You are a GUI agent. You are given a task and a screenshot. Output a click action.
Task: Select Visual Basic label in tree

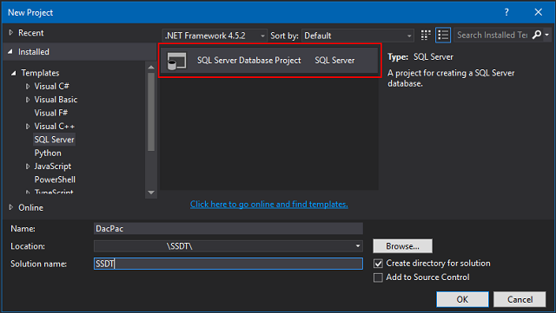(x=56, y=100)
